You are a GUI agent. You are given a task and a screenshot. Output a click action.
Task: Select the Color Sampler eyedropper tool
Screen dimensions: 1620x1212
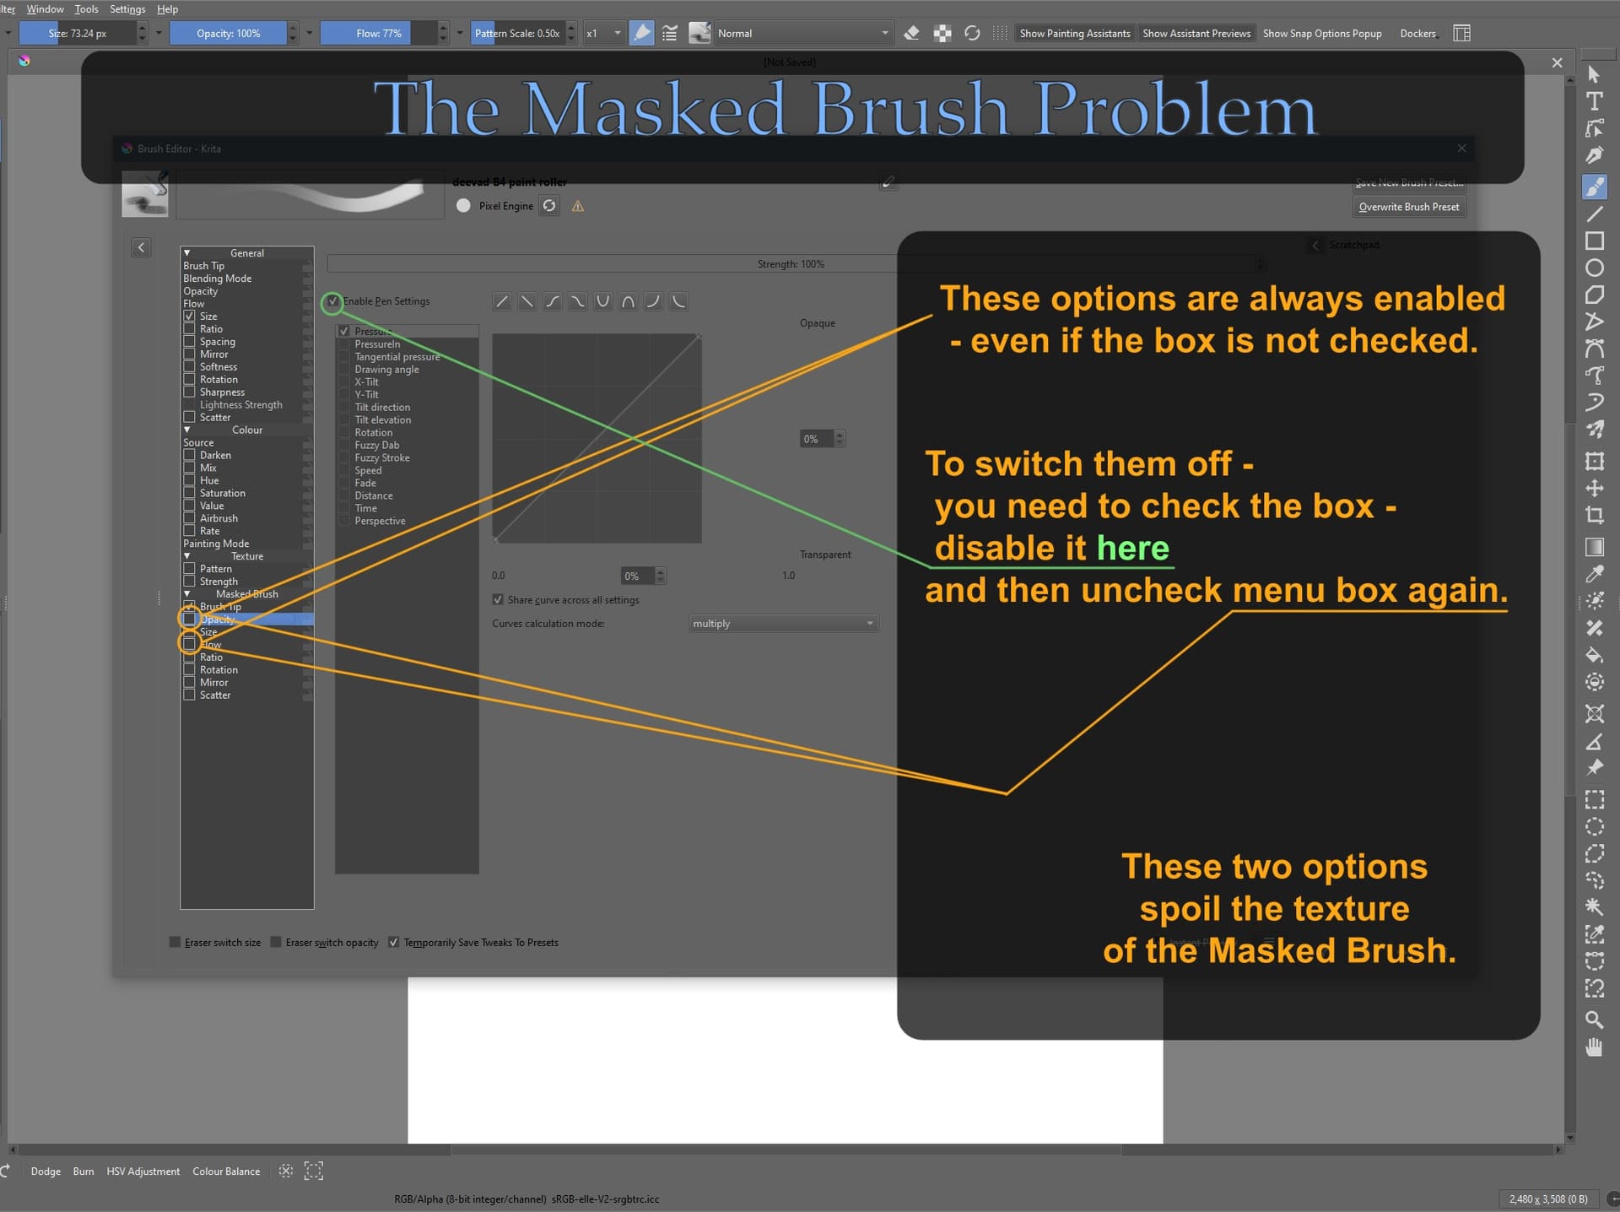coord(1594,574)
